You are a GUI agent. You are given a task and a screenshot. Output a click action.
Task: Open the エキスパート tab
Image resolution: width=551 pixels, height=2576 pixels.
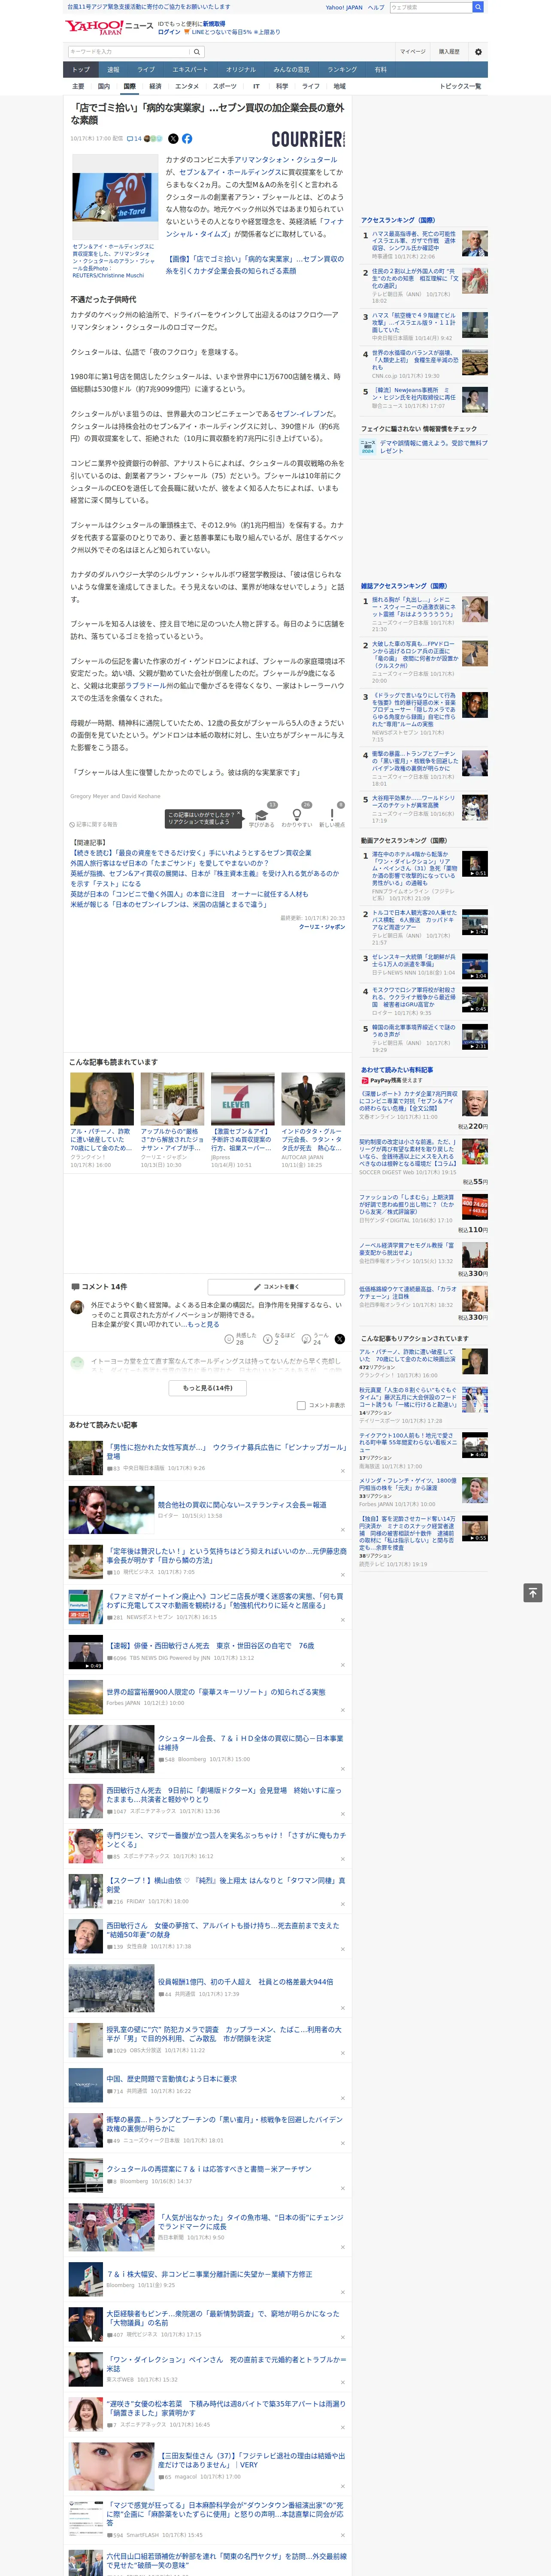[x=190, y=70]
